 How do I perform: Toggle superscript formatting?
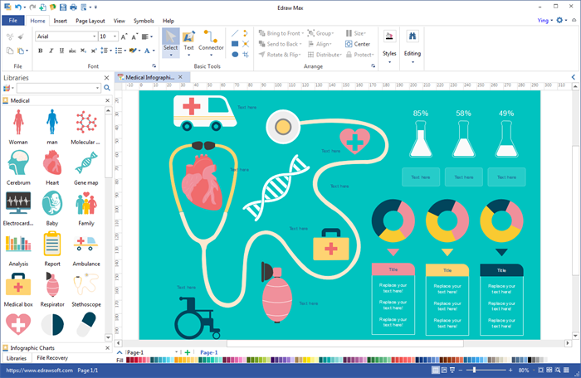tap(94, 51)
